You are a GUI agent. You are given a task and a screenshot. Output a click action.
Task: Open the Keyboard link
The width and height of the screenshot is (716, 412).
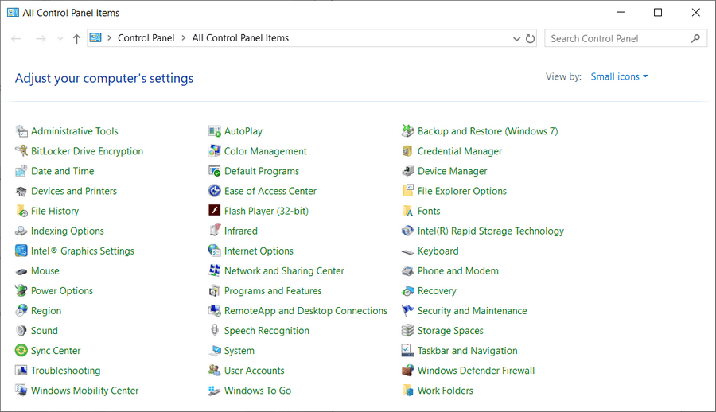438,251
